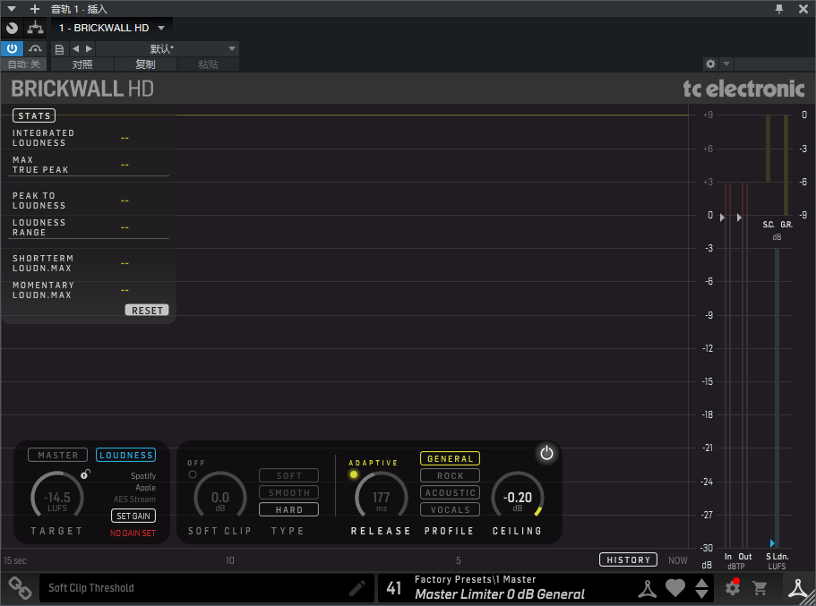
Task: Click the grayed 粘贴 paste button
Action: click(x=208, y=64)
